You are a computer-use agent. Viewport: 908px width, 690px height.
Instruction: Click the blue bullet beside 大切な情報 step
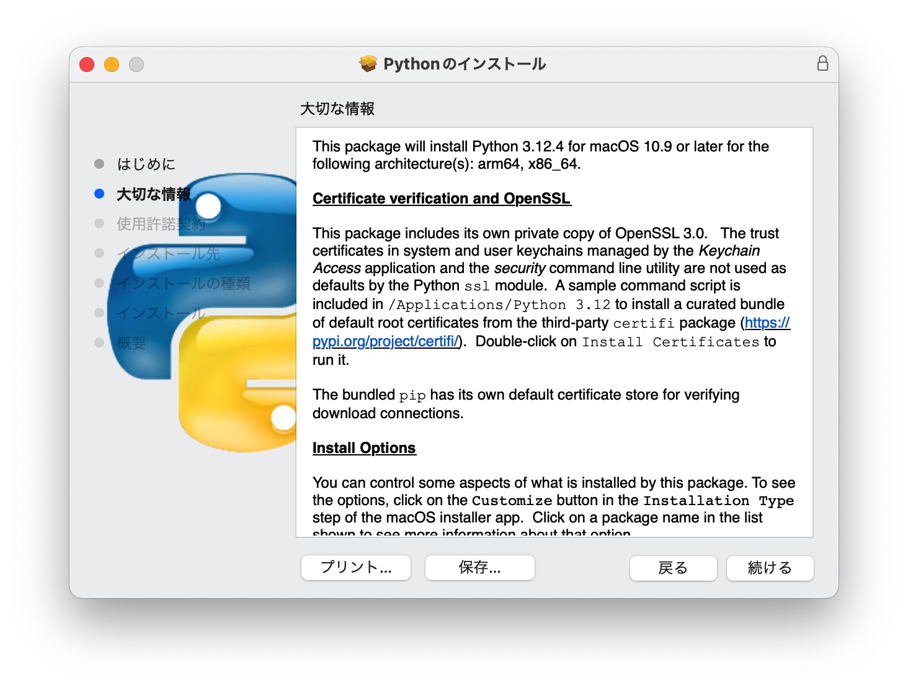(x=99, y=194)
